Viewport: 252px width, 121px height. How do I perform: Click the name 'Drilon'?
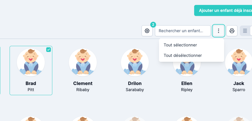135,84
